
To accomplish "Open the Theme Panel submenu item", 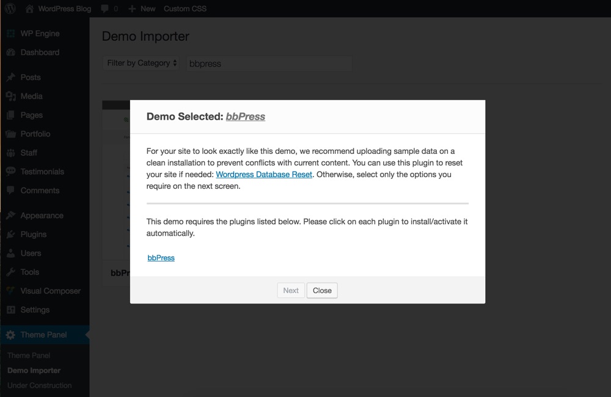I will (x=29, y=355).
